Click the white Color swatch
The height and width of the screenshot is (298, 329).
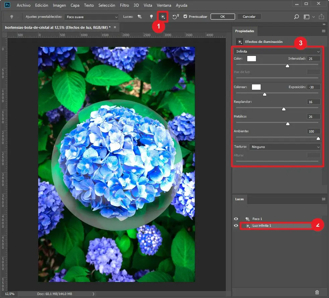coord(251,59)
